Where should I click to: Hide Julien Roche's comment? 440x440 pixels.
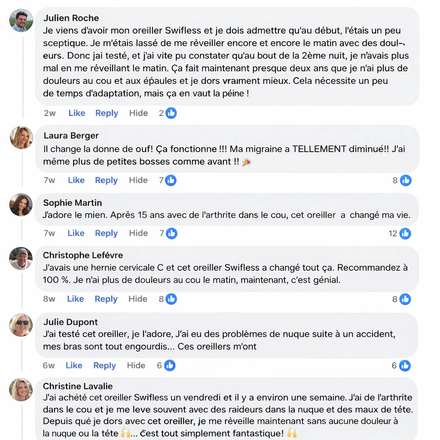pyautogui.click(x=138, y=113)
